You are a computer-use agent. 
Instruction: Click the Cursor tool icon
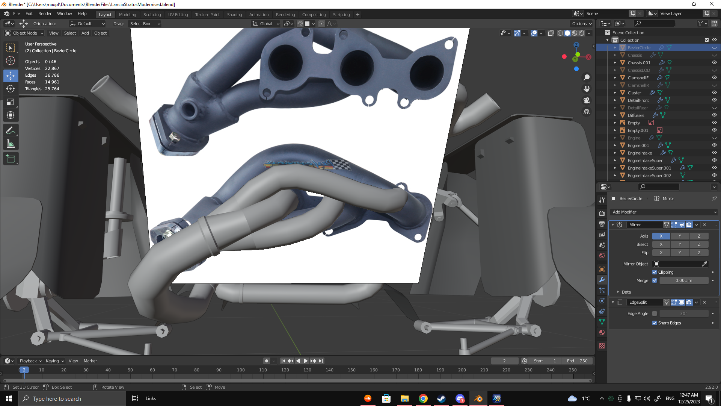pyautogui.click(x=11, y=61)
